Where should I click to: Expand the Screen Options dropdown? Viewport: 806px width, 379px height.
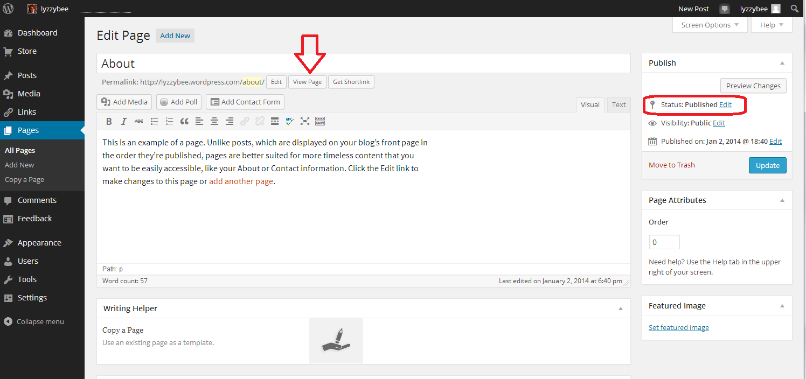pos(710,25)
